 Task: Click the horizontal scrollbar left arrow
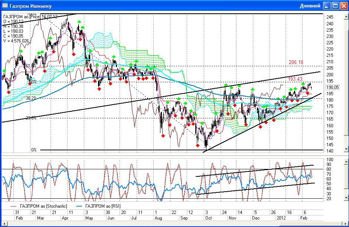pyautogui.click(x=4, y=223)
